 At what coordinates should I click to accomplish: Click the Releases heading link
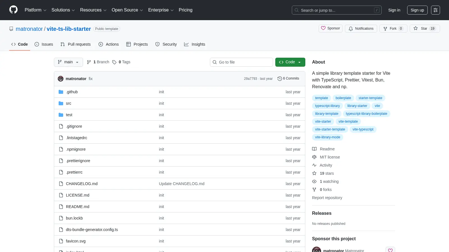click(322, 213)
